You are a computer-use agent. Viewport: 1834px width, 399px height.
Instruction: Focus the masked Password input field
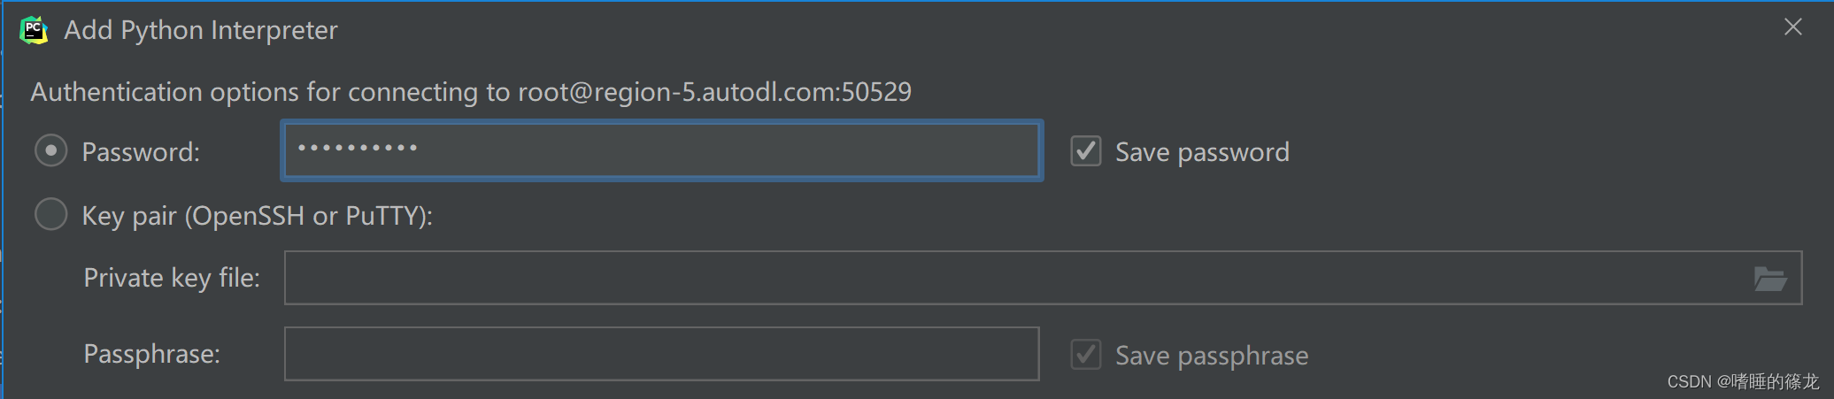coord(661,150)
